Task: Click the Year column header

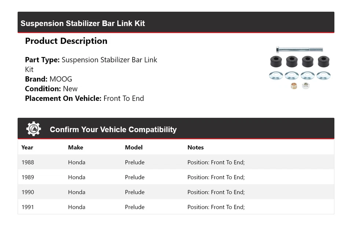Action: click(27, 147)
